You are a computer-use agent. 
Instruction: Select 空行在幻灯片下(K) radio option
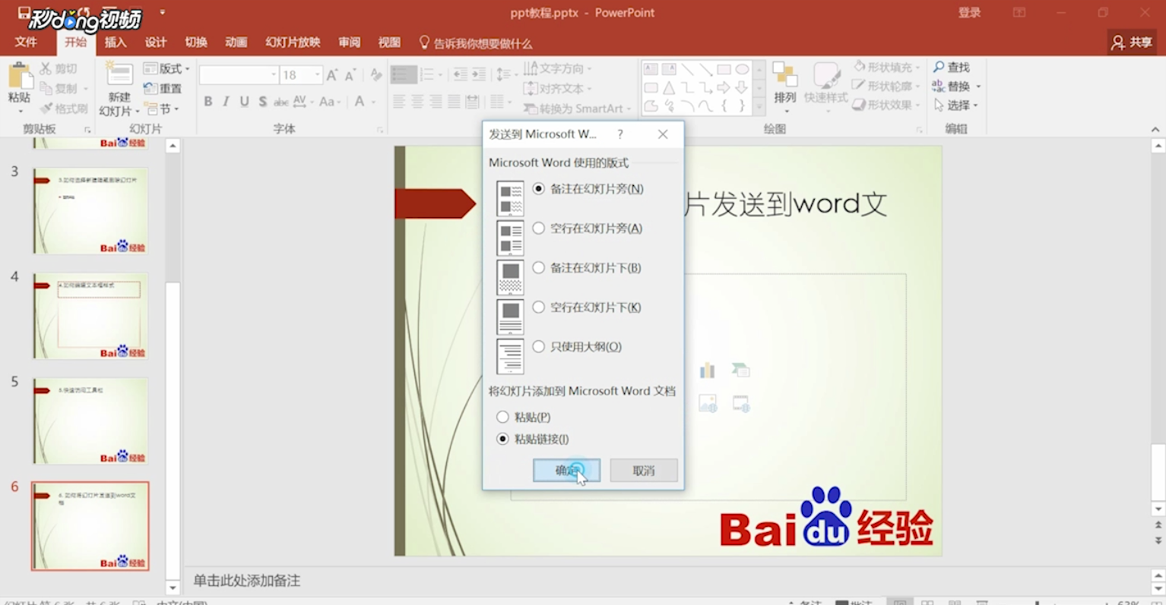pos(587,307)
